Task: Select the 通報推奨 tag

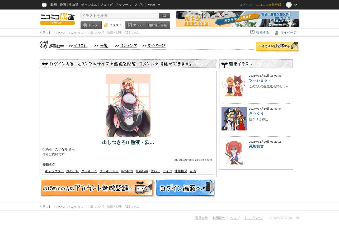Action: [181, 171]
